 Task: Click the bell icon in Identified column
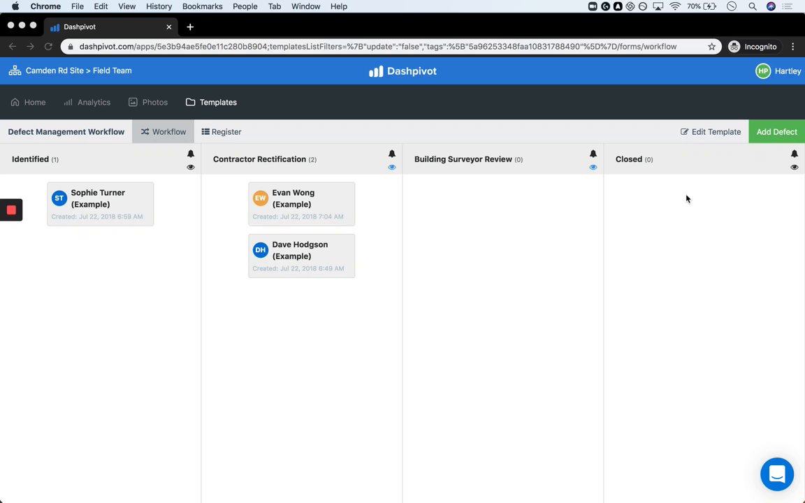click(191, 154)
